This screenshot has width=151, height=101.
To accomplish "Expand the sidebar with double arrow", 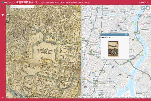I will pos(3,98).
